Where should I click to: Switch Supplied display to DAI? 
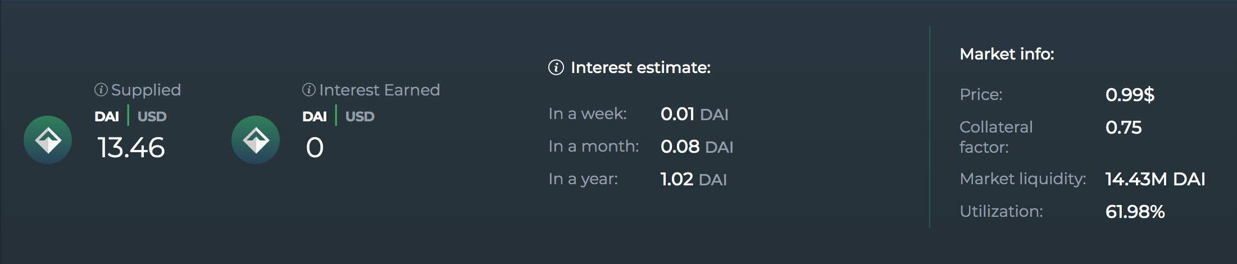tap(107, 116)
